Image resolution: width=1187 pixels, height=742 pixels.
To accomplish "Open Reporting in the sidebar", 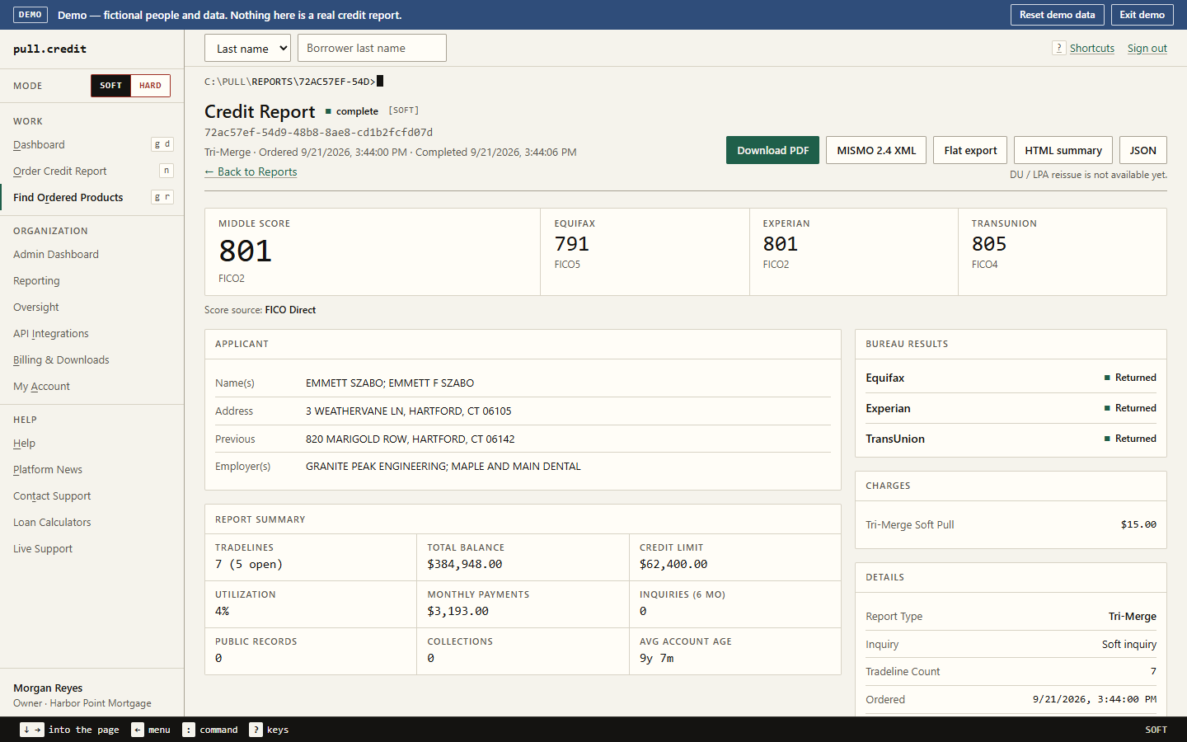I will point(36,280).
